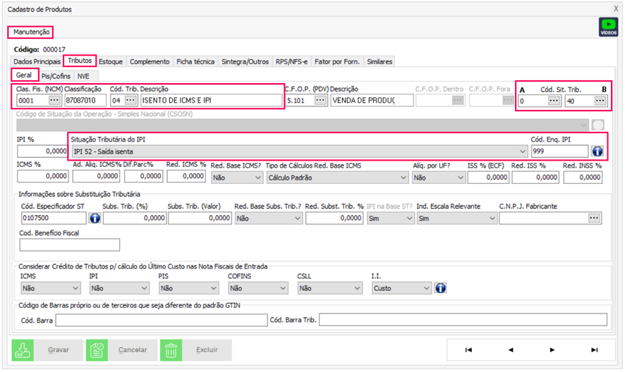The width and height of the screenshot is (625, 372).
Task: Go to the first record
Action: coord(468,349)
